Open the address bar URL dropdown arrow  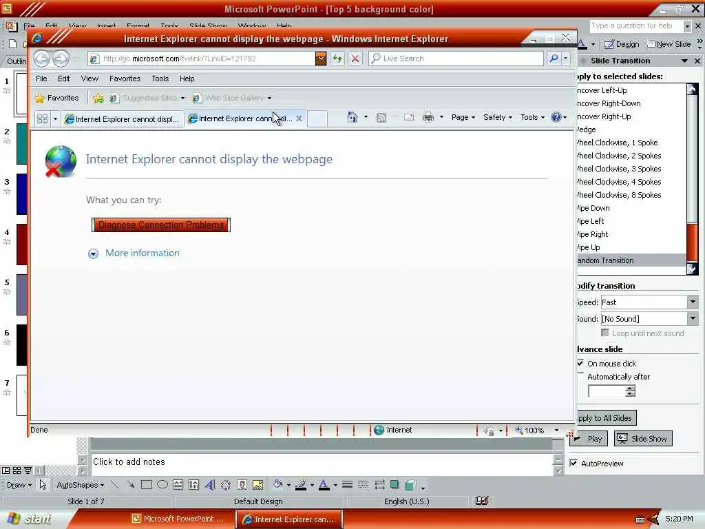click(321, 59)
